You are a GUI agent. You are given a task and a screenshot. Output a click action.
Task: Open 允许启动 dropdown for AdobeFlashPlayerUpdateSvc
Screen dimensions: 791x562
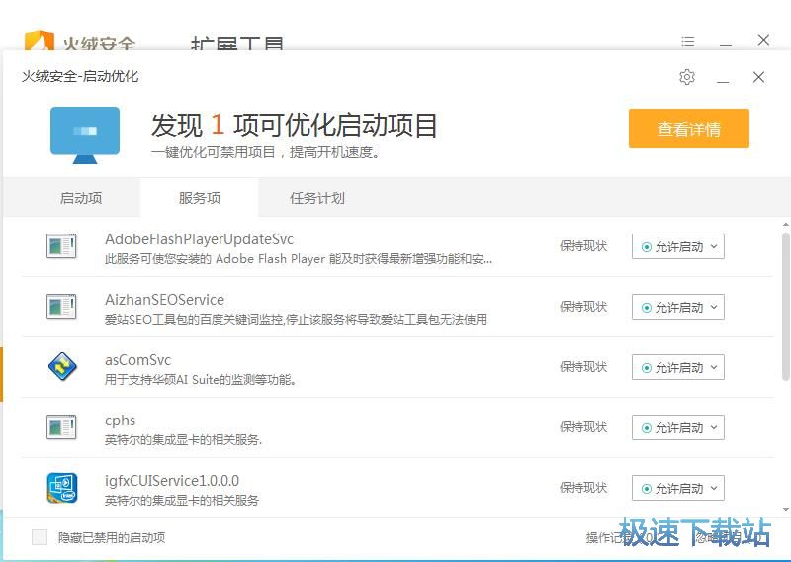(x=678, y=246)
